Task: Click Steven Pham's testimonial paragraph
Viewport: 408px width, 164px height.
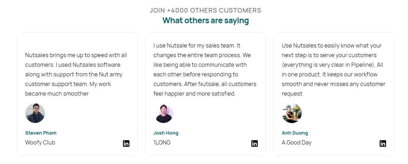Action: coord(76,74)
